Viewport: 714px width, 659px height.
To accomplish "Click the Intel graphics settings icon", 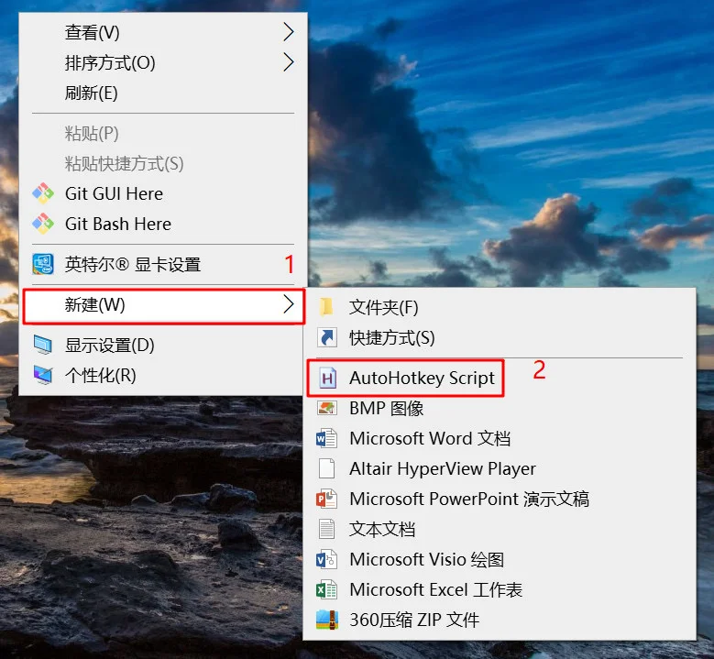I will (x=43, y=264).
